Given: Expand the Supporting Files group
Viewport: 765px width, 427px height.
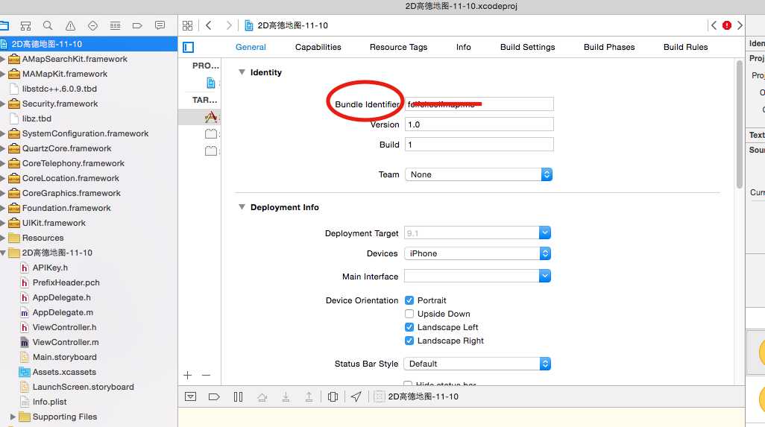Looking at the screenshot, I should pyautogui.click(x=13, y=417).
